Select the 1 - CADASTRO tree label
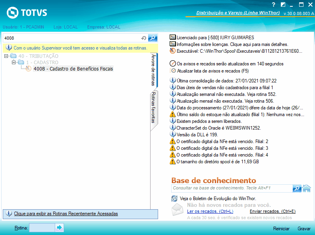 (x=42, y=63)
